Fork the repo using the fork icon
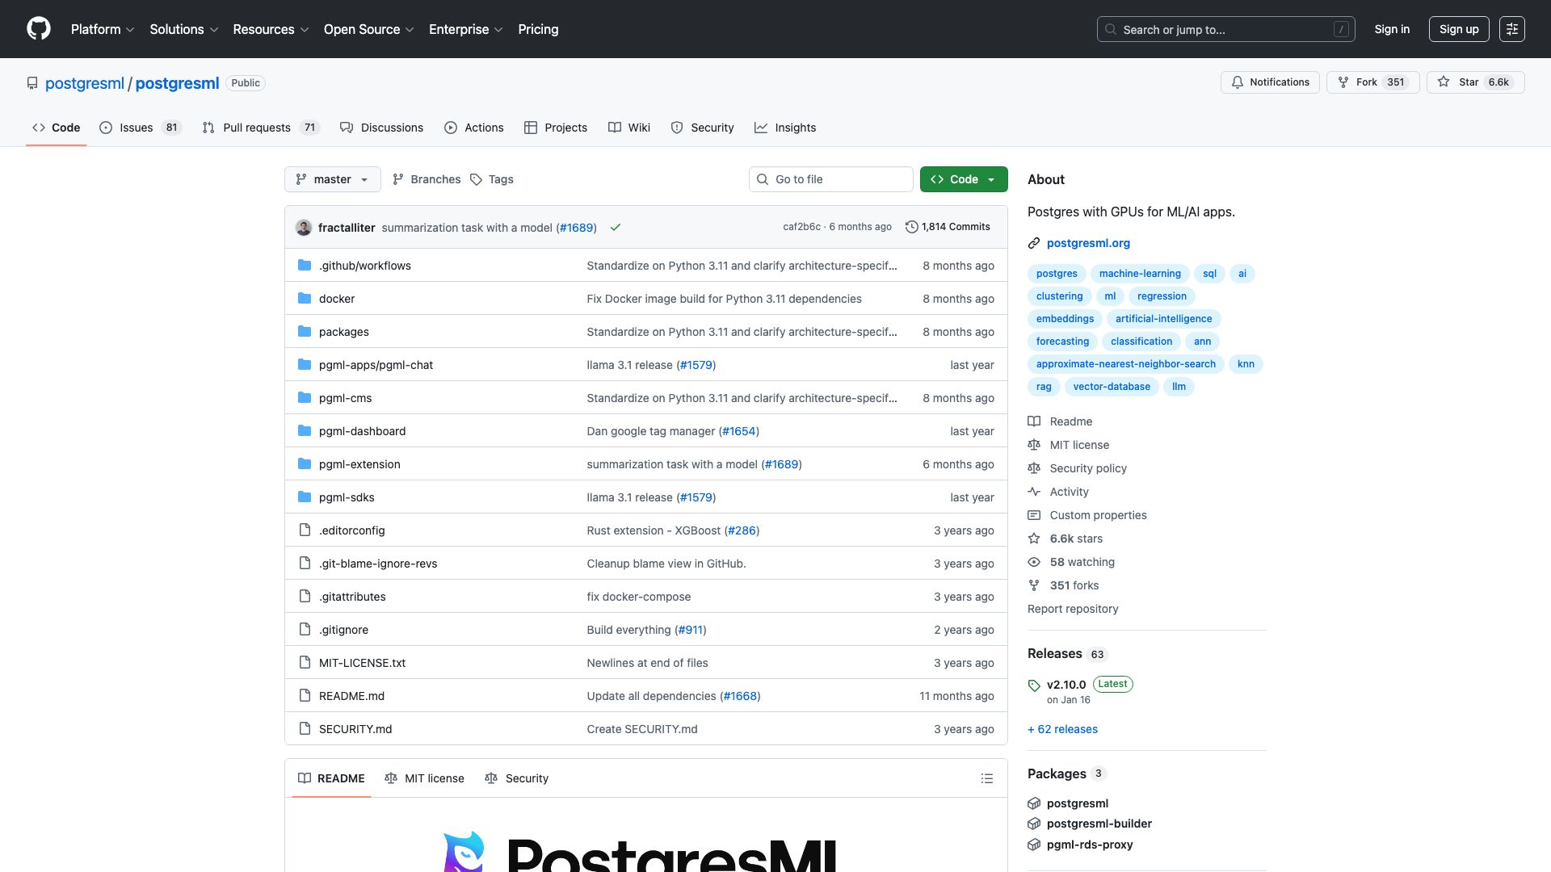The image size is (1551, 872). [1343, 82]
